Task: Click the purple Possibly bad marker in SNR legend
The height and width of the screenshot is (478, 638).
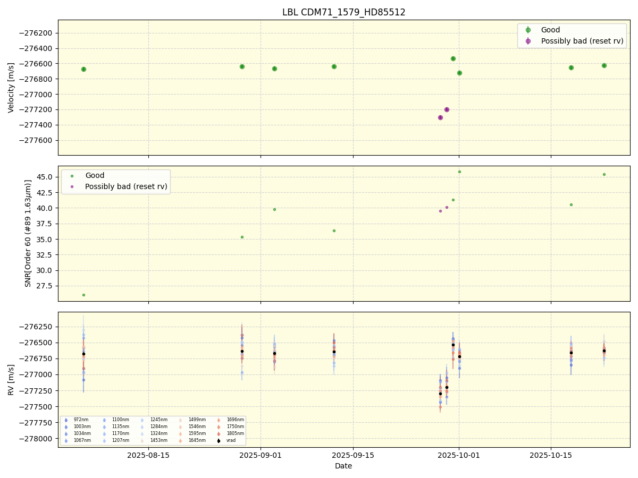Action: coord(72,186)
